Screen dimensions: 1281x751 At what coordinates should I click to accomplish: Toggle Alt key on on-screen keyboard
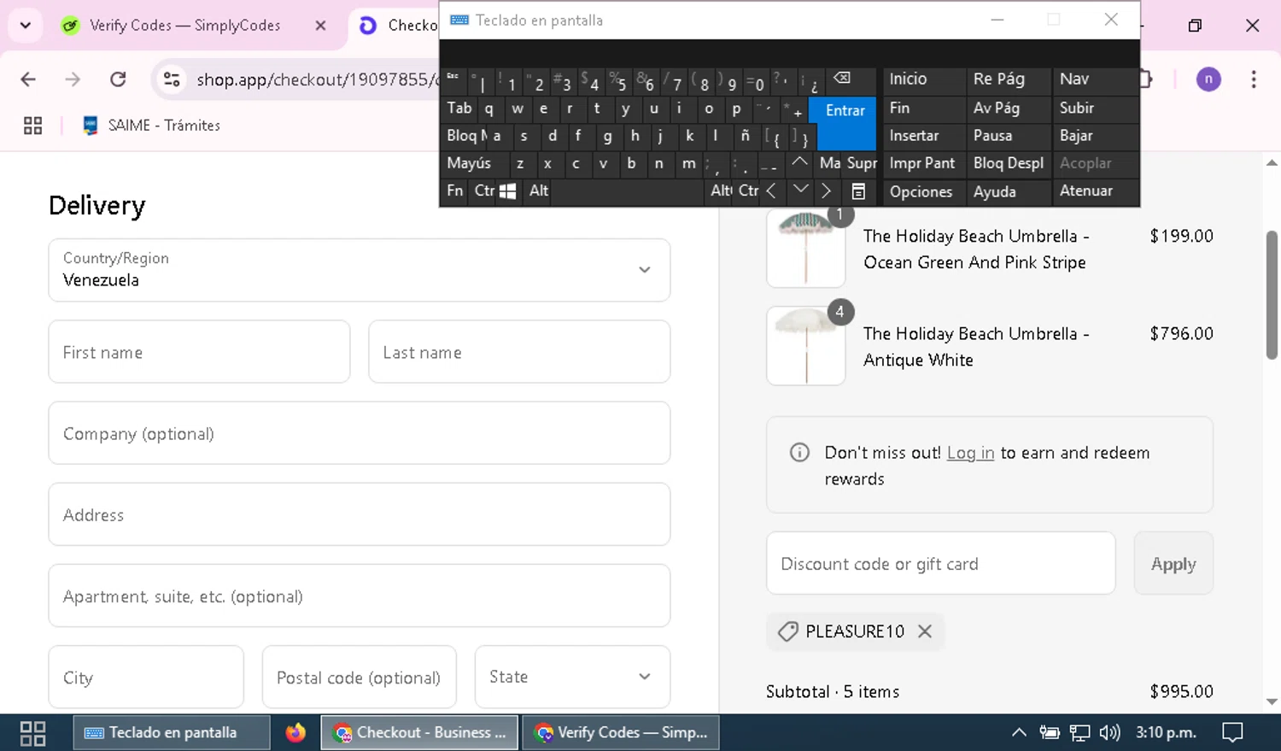(x=539, y=191)
